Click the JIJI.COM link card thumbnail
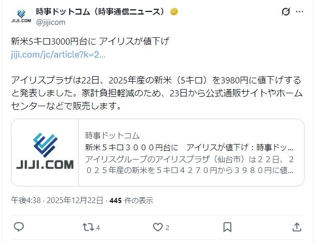316x244 pixels. coord(45,152)
